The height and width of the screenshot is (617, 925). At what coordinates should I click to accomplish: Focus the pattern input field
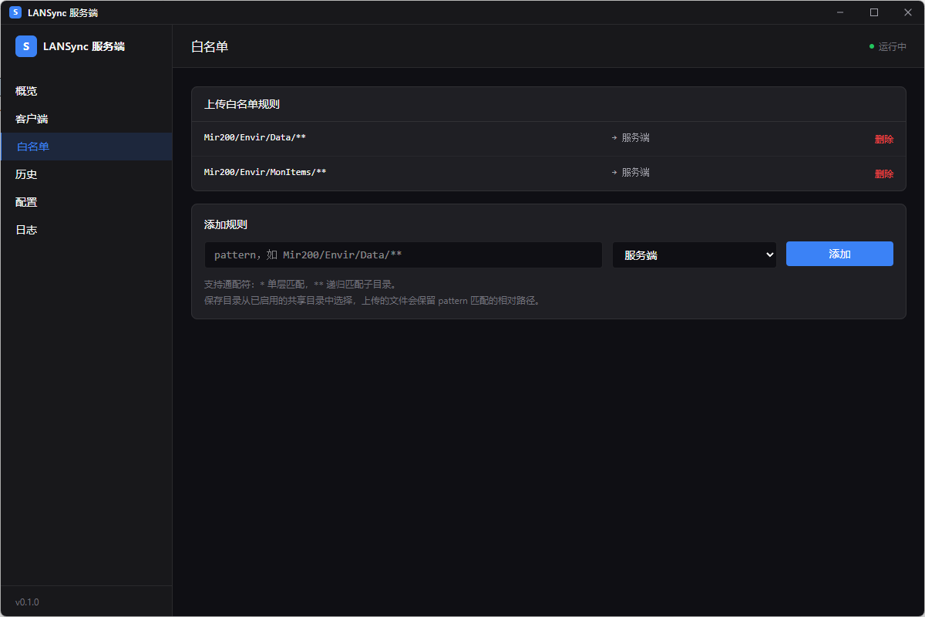coord(403,255)
